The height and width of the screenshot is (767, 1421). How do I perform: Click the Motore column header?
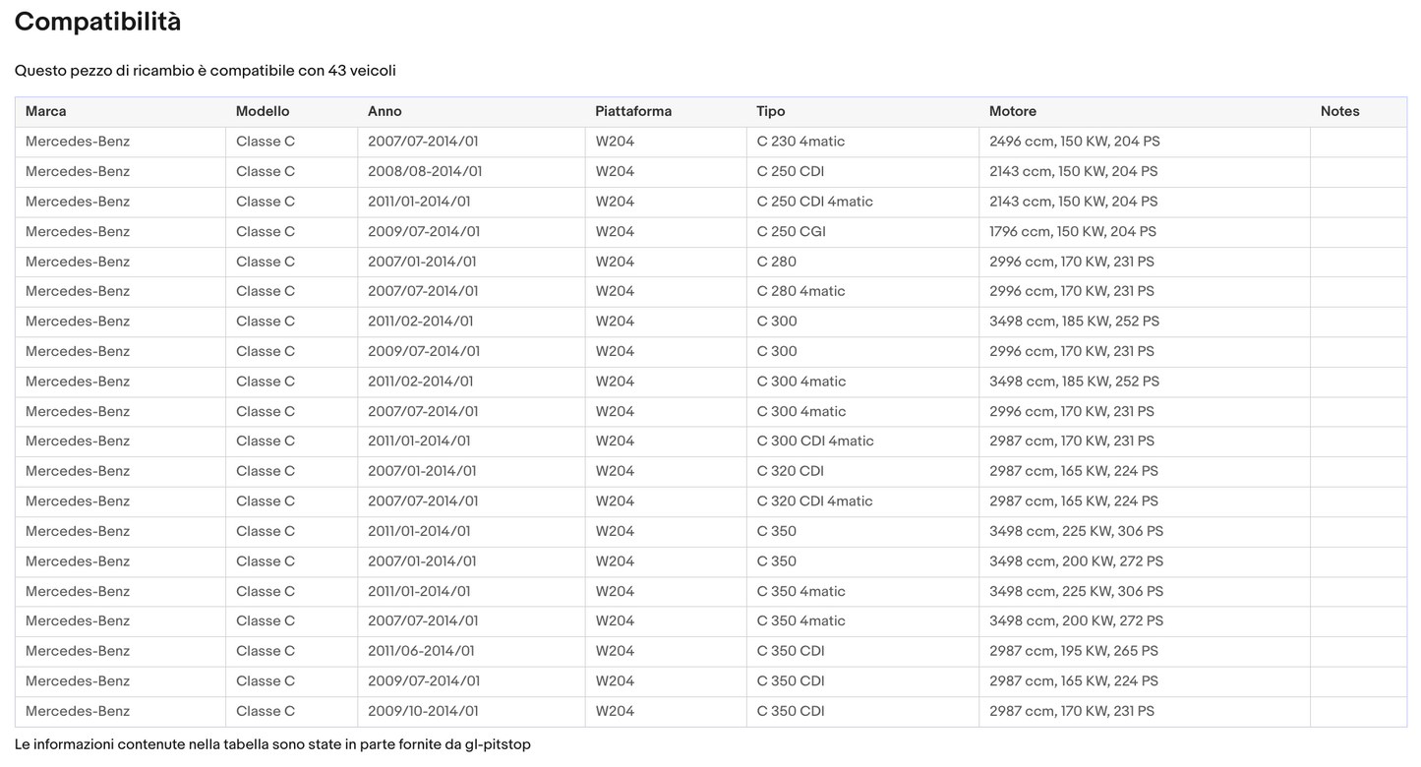1013,111
